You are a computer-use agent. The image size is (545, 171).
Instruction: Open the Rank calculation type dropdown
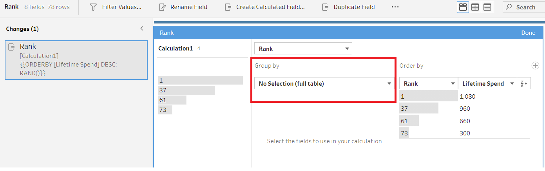[x=303, y=49]
